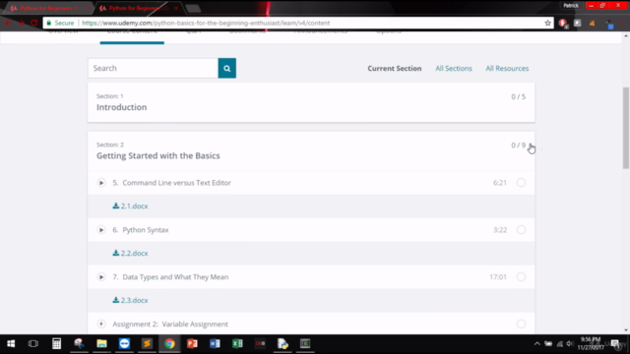The height and width of the screenshot is (354, 630).
Task: Click the scrollbar down arrow
Action: click(x=626, y=330)
